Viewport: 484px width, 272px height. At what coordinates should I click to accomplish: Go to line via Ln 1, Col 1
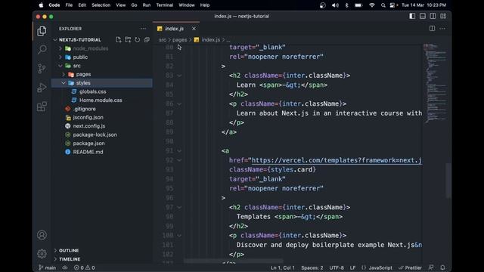click(x=282, y=267)
